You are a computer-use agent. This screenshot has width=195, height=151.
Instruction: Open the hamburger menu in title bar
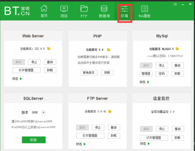pyautogui.click(x=175, y=4)
